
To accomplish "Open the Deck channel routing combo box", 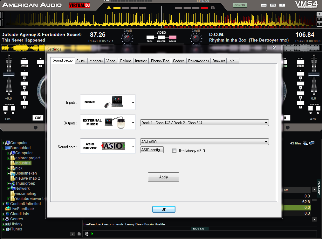I will point(204,123).
